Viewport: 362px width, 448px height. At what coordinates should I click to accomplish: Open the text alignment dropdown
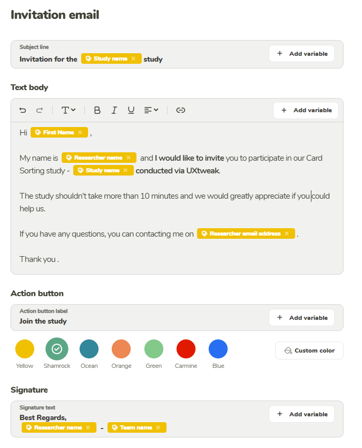pyautogui.click(x=151, y=110)
